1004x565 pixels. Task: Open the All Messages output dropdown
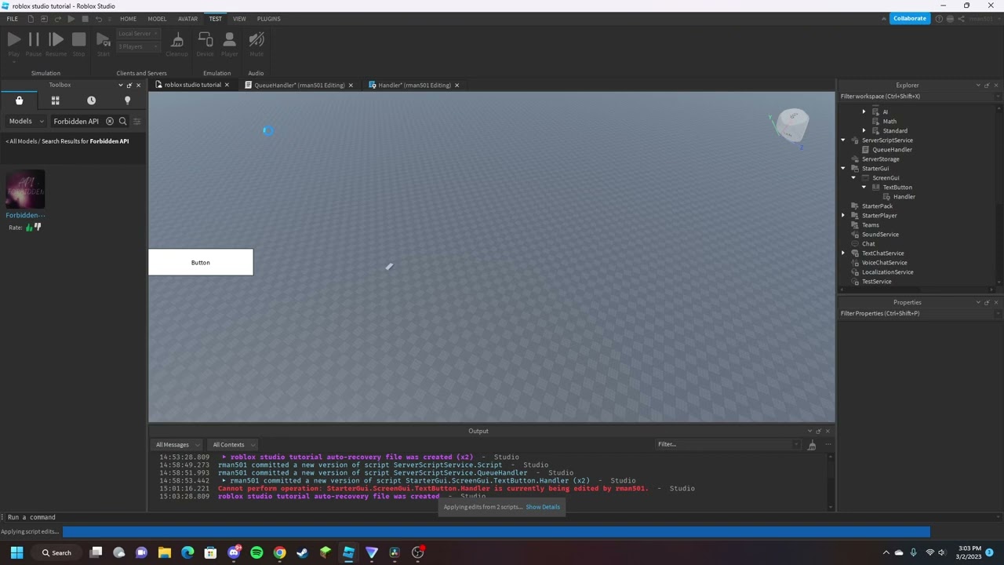[x=176, y=445]
